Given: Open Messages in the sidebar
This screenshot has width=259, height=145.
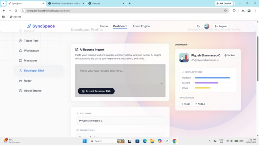Looking at the screenshot, I should pyautogui.click(x=39, y=60).
